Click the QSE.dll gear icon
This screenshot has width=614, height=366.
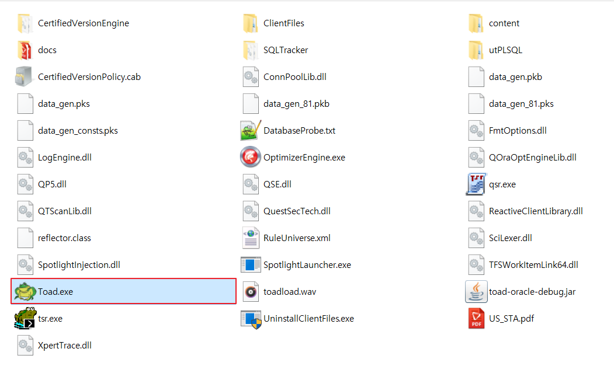251,184
